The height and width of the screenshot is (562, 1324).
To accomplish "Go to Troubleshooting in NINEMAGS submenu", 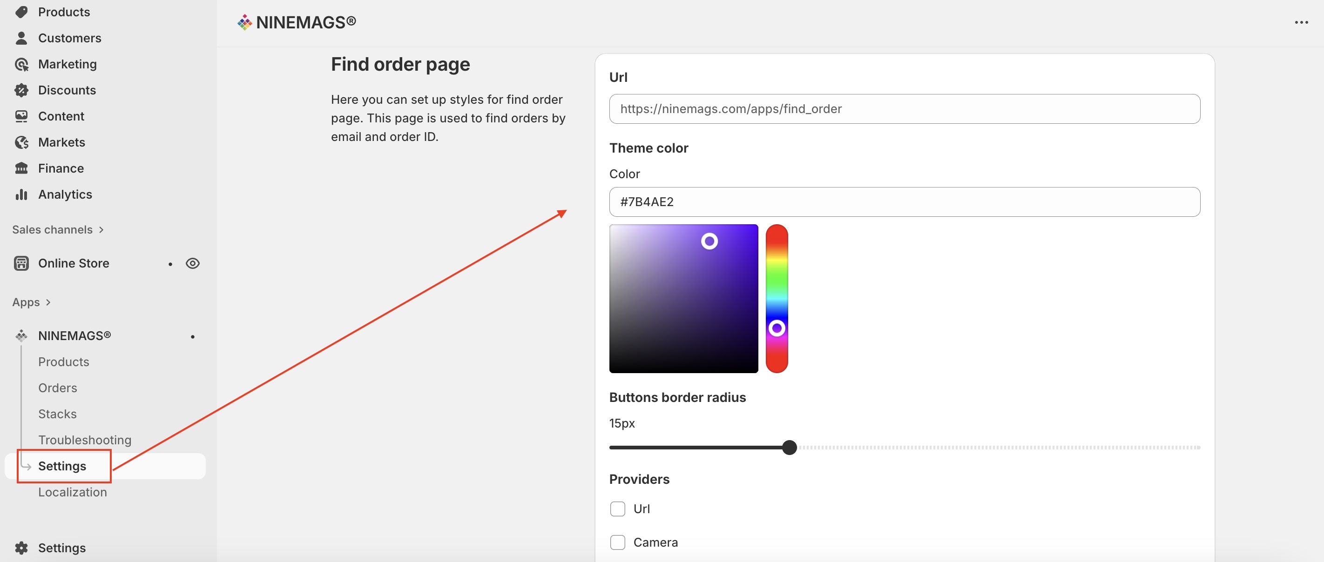I will (85, 440).
